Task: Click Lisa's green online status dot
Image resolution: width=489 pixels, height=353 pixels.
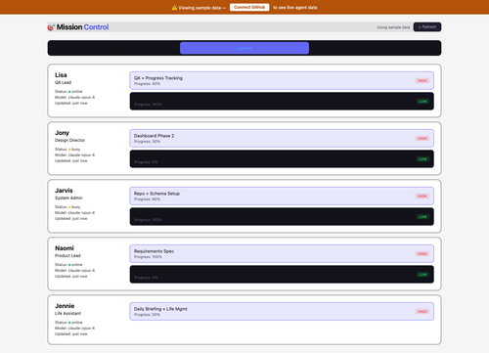Action: click(x=69, y=92)
